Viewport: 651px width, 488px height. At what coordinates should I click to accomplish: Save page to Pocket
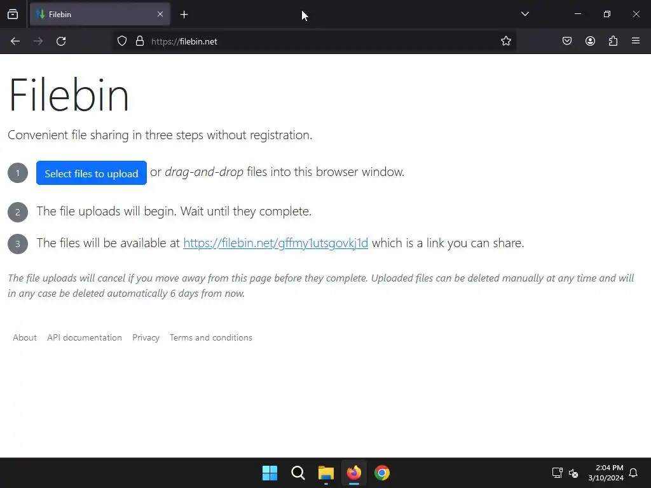[567, 41]
